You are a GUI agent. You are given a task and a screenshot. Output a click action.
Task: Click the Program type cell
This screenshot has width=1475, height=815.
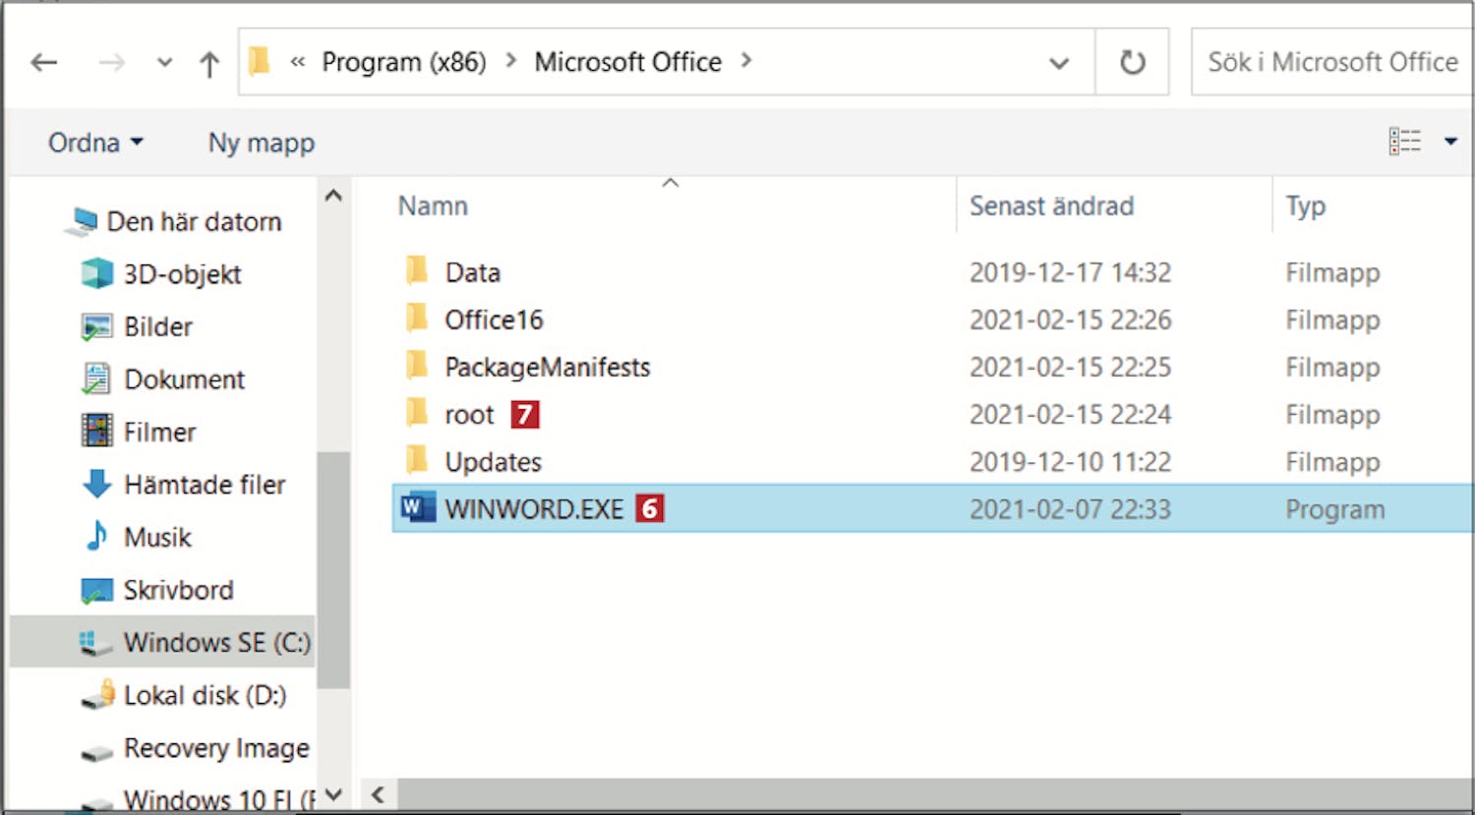click(x=1334, y=509)
